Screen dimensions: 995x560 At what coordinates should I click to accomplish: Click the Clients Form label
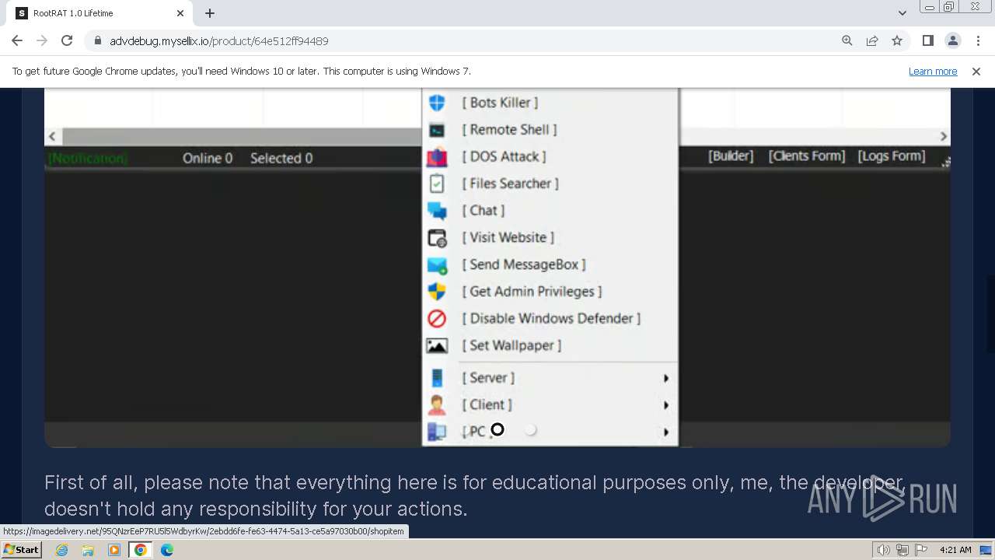click(x=807, y=156)
